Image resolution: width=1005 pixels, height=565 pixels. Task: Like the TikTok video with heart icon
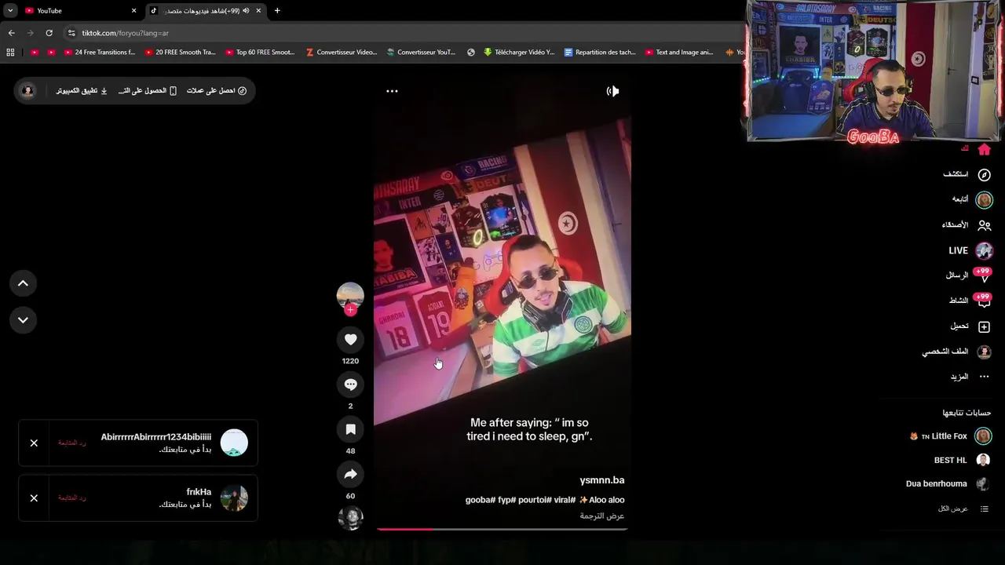pyautogui.click(x=350, y=339)
